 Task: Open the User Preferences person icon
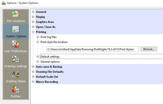click(x=15, y=44)
